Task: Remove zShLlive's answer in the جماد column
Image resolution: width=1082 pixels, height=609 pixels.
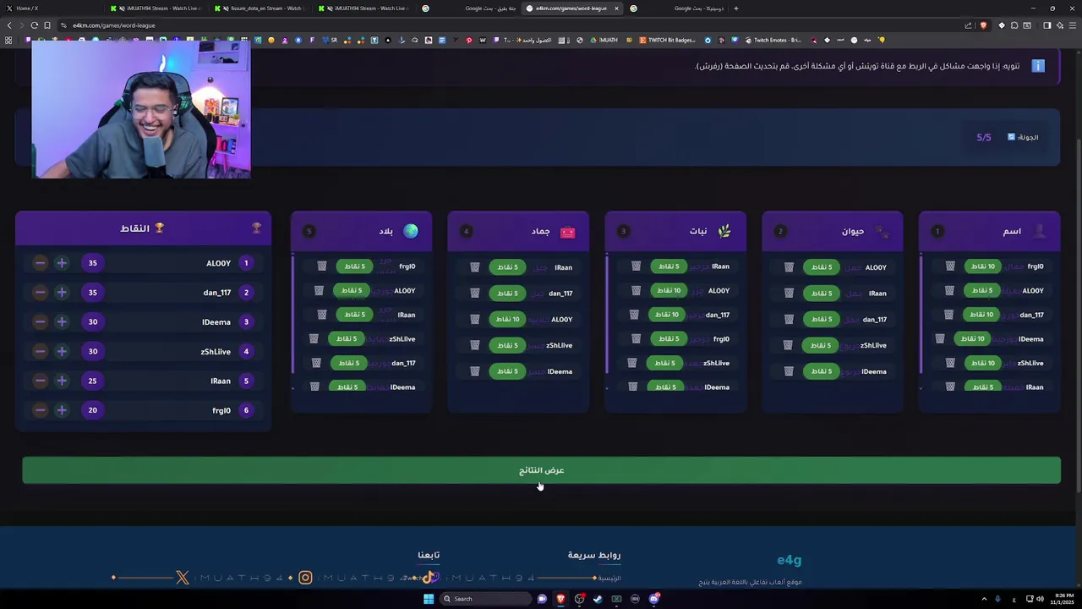Action: (x=475, y=345)
